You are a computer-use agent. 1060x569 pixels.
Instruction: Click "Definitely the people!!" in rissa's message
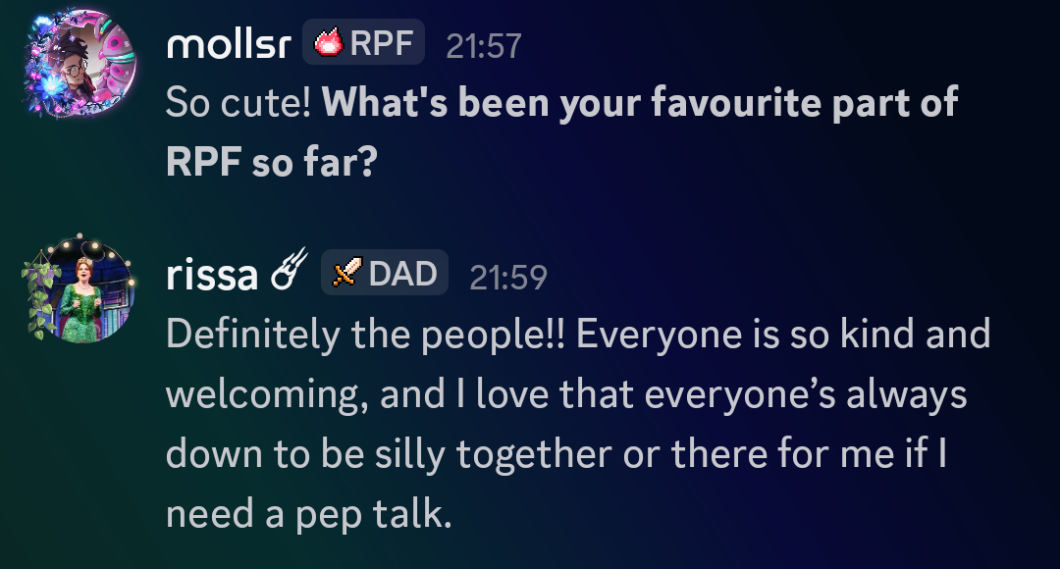click(365, 334)
